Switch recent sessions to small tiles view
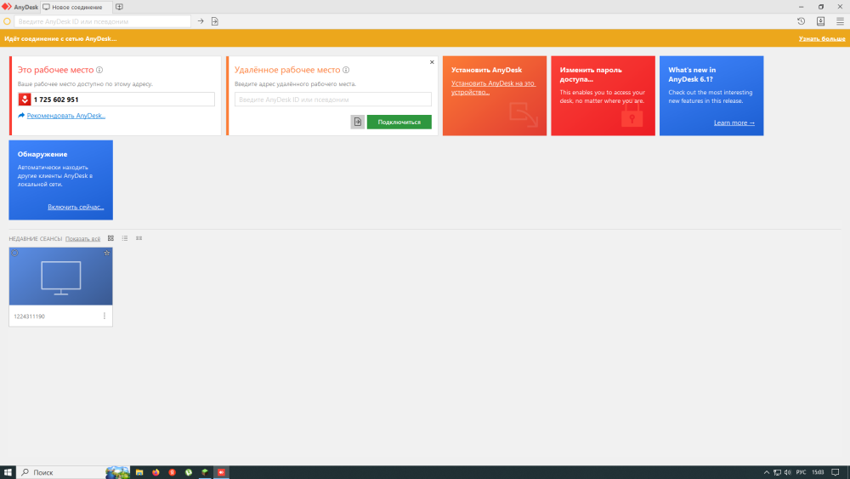850x479 pixels. 139,238
